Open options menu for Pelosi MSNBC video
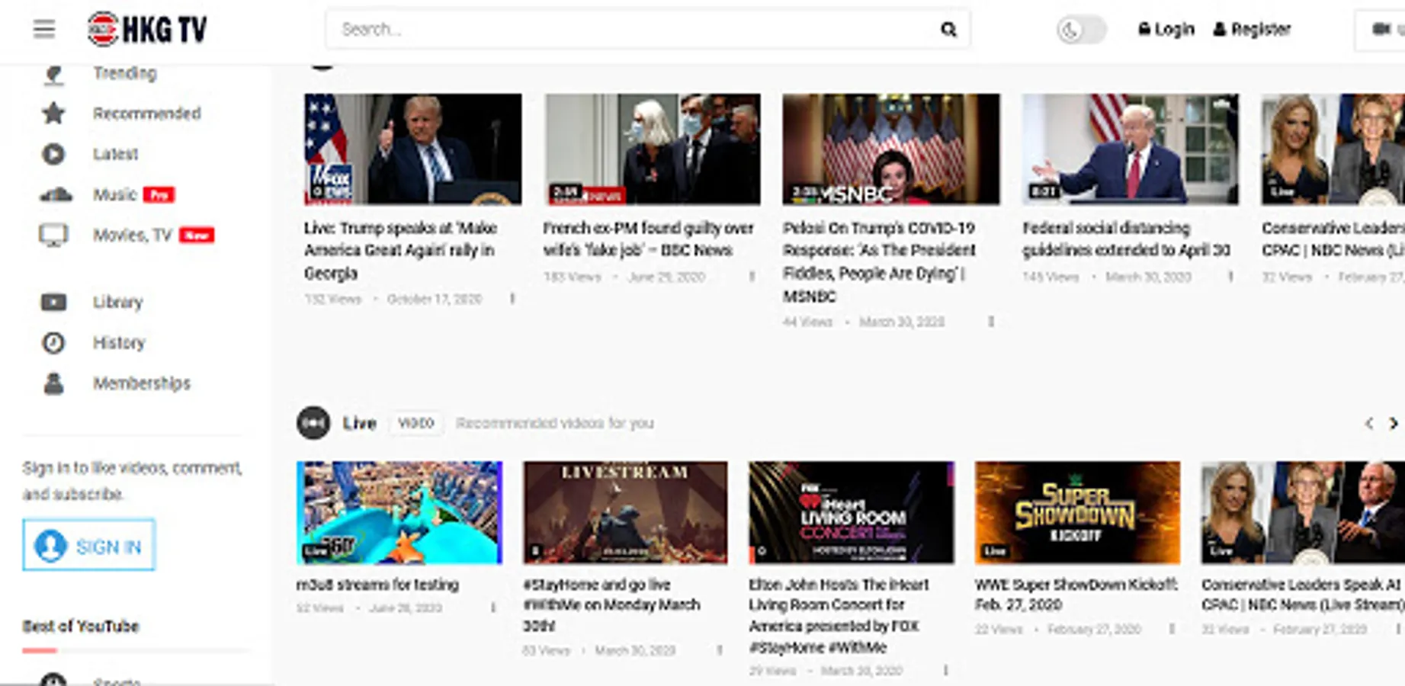The height and width of the screenshot is (686, 1405). (x=991, y=322)
